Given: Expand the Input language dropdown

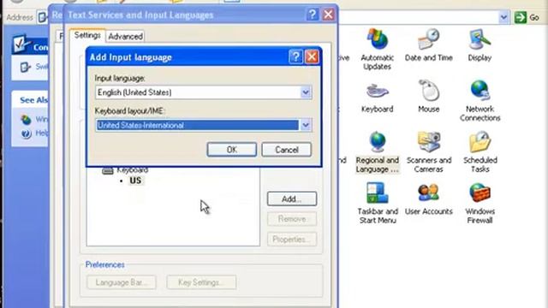Looking at the screenshot, I should pos(306,92).
